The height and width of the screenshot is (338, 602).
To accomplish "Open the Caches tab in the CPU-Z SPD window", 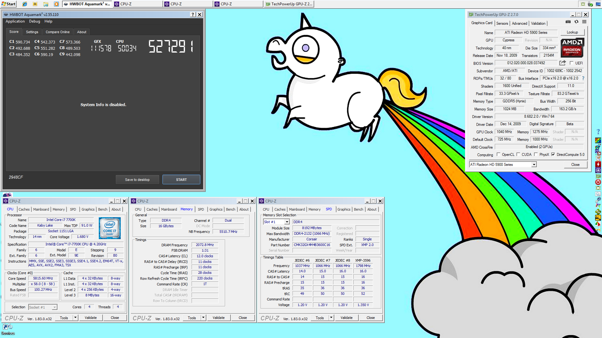I will [x=280, y=209].
